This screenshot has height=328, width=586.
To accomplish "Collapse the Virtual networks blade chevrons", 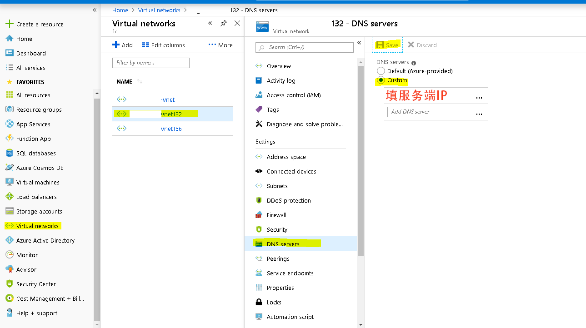I will (210, 23).
